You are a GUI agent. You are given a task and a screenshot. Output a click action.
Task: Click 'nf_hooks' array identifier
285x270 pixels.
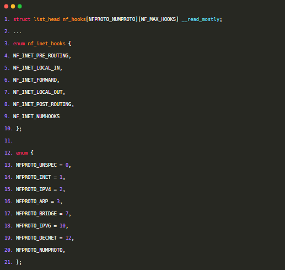(74, 19)
